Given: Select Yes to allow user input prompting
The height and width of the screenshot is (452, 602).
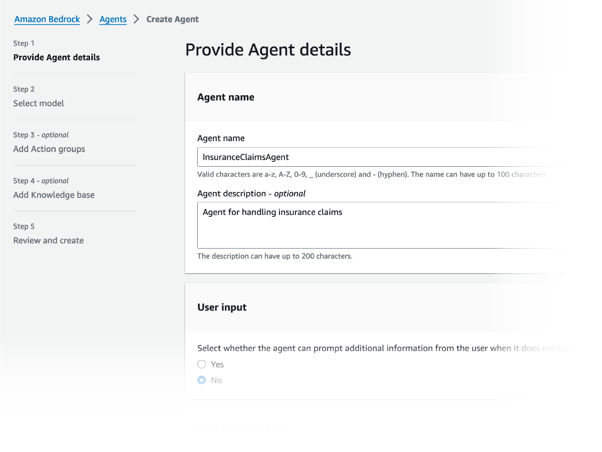Looking at the screenshot, I should pyautogui.click(x=202, y=364).
